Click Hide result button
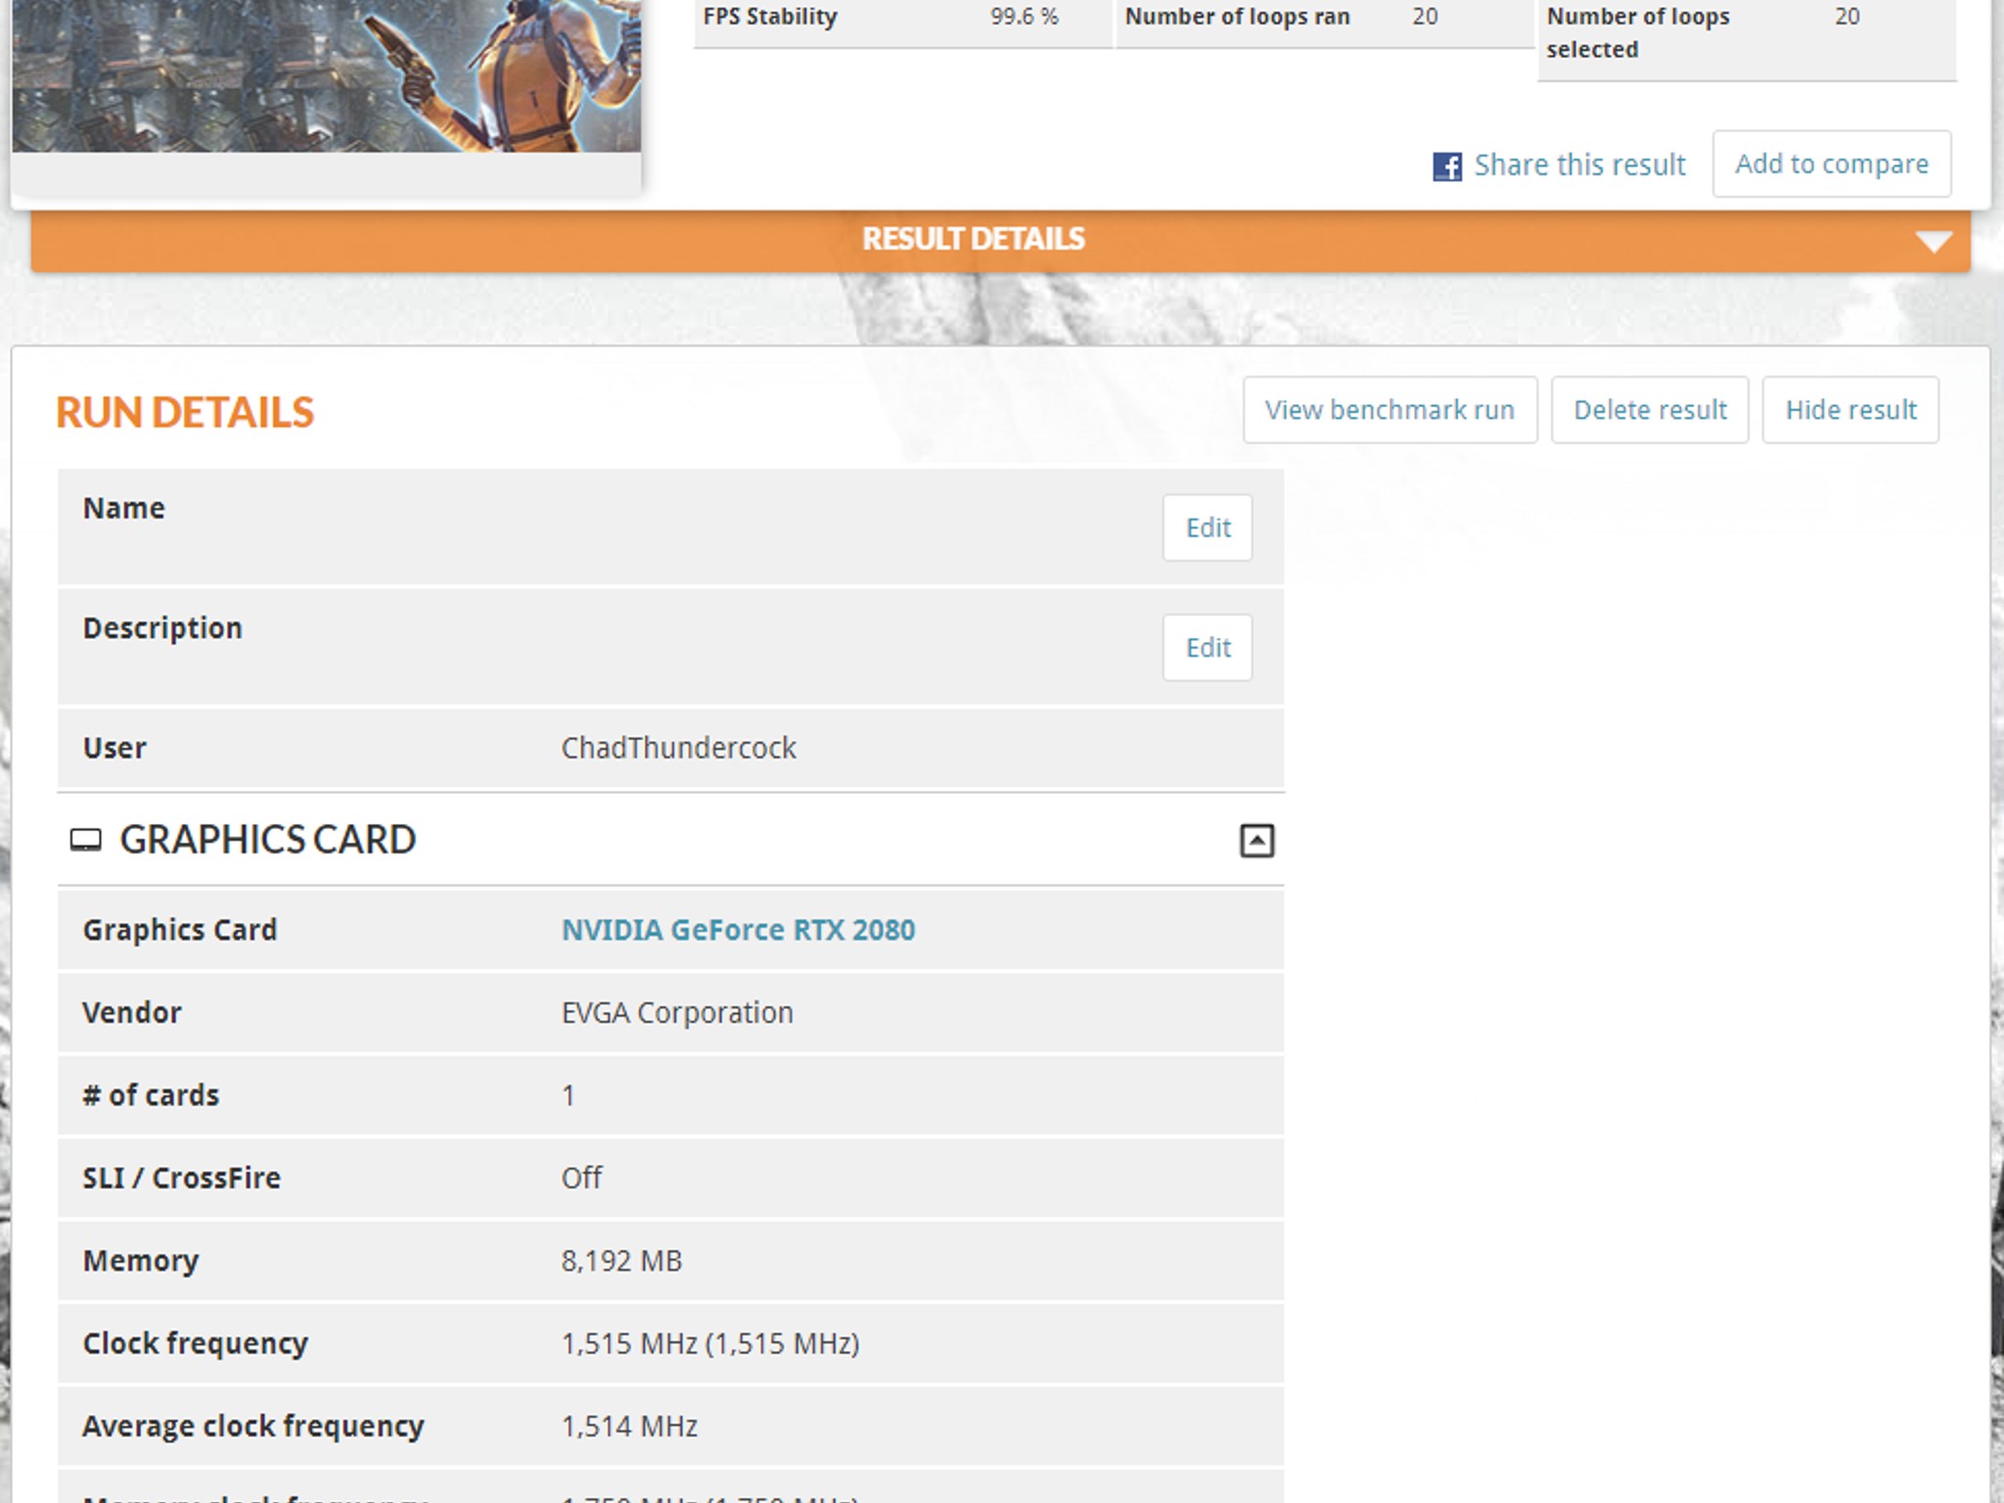 (x=1850, y=410)
